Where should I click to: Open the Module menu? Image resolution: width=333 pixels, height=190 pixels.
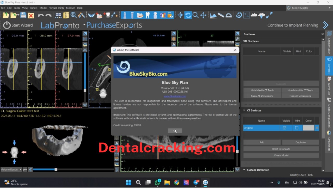click(x=71, y=8)
